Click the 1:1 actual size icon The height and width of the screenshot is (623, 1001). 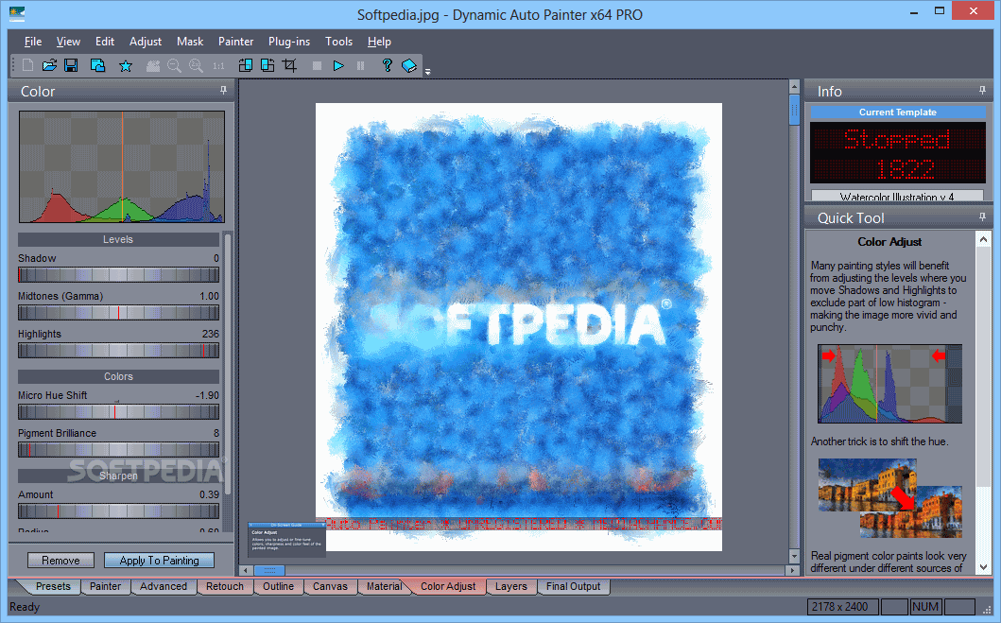point(218,66)
